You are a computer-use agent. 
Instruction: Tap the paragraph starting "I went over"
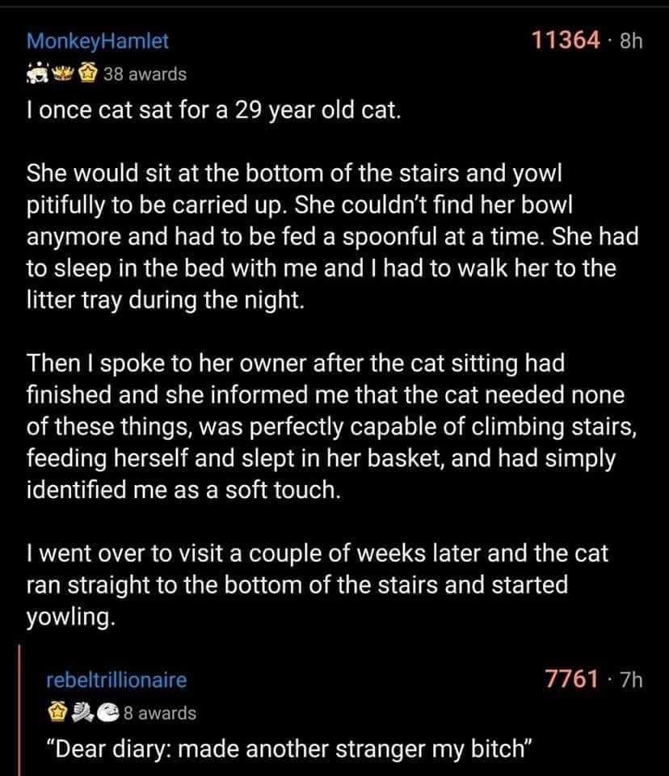click(317, 583)
